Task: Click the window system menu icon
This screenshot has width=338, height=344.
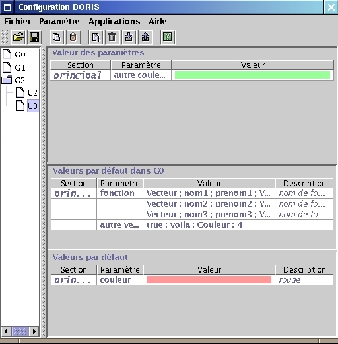Action: coord(7,7)
